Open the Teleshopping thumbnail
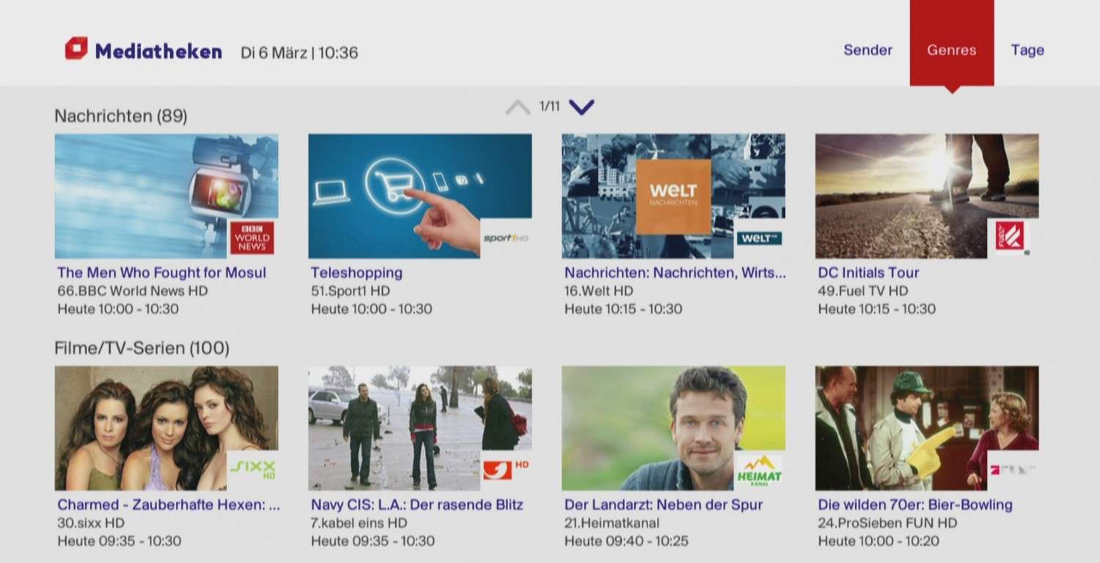 [x=419, y=196]
